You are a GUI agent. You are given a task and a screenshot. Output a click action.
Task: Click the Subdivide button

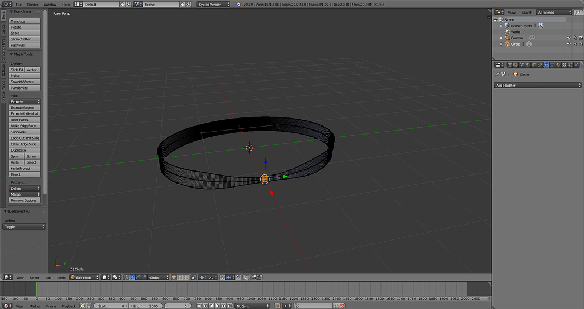click(x=25, y=132)
